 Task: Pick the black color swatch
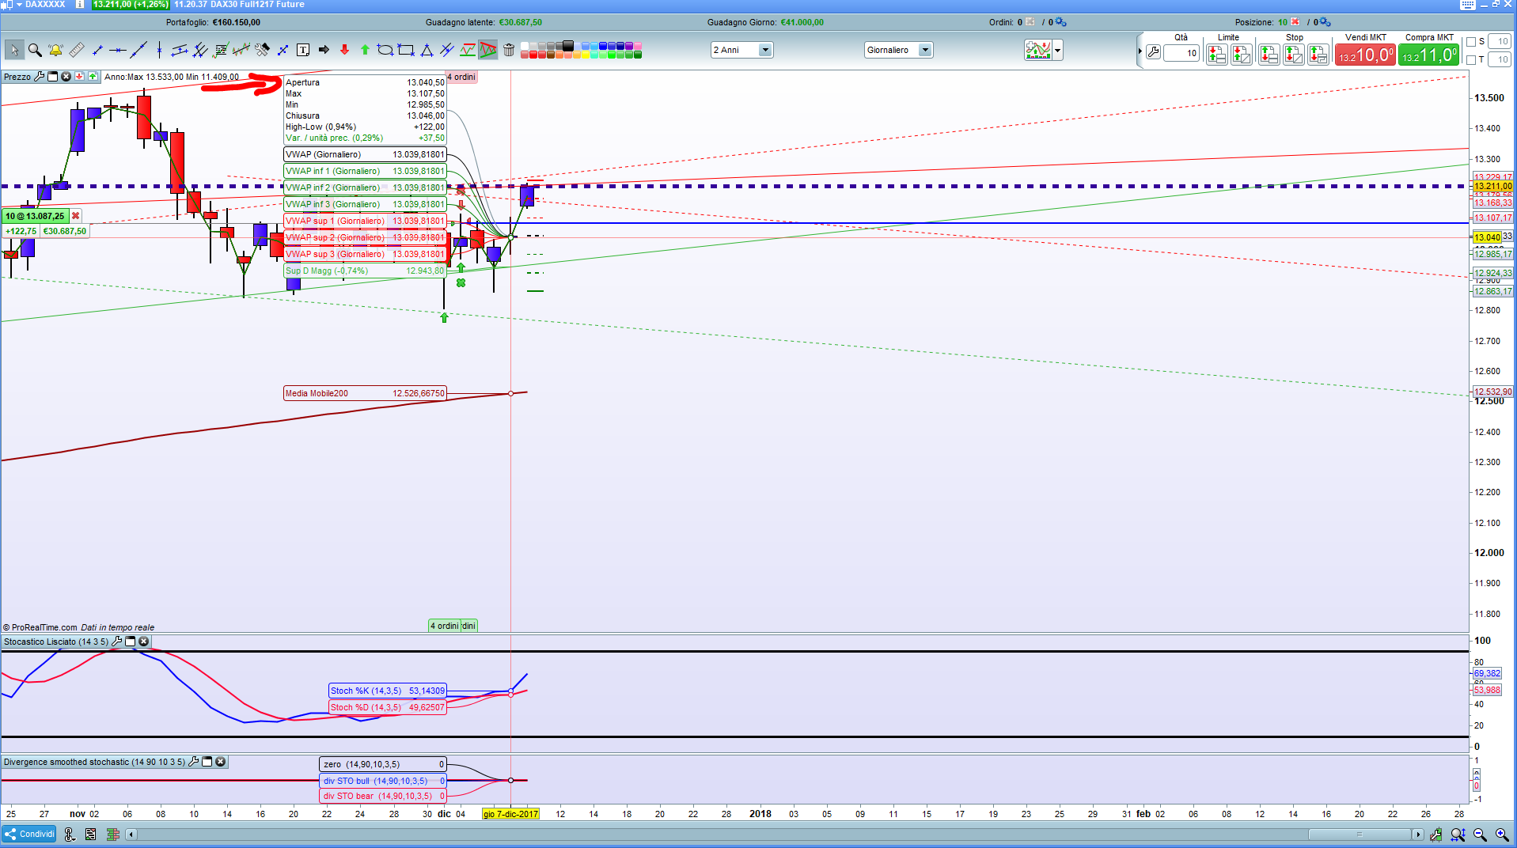tap(567, 46)
